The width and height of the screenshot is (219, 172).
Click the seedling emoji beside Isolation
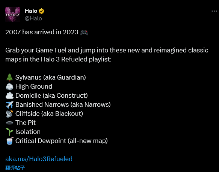click(9, 132)
